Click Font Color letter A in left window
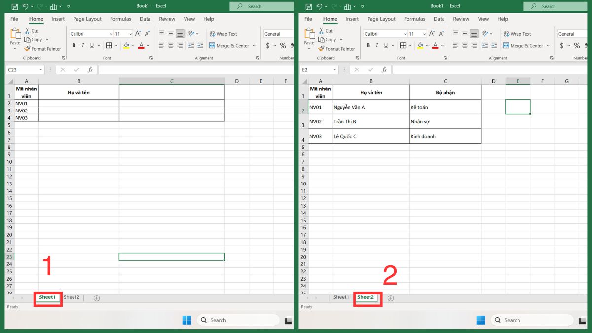 pyautogui.click(x=141, y=45)
